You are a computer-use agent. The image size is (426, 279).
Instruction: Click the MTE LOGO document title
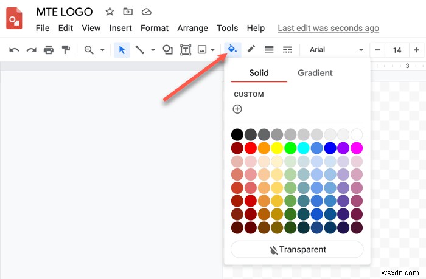65,12
